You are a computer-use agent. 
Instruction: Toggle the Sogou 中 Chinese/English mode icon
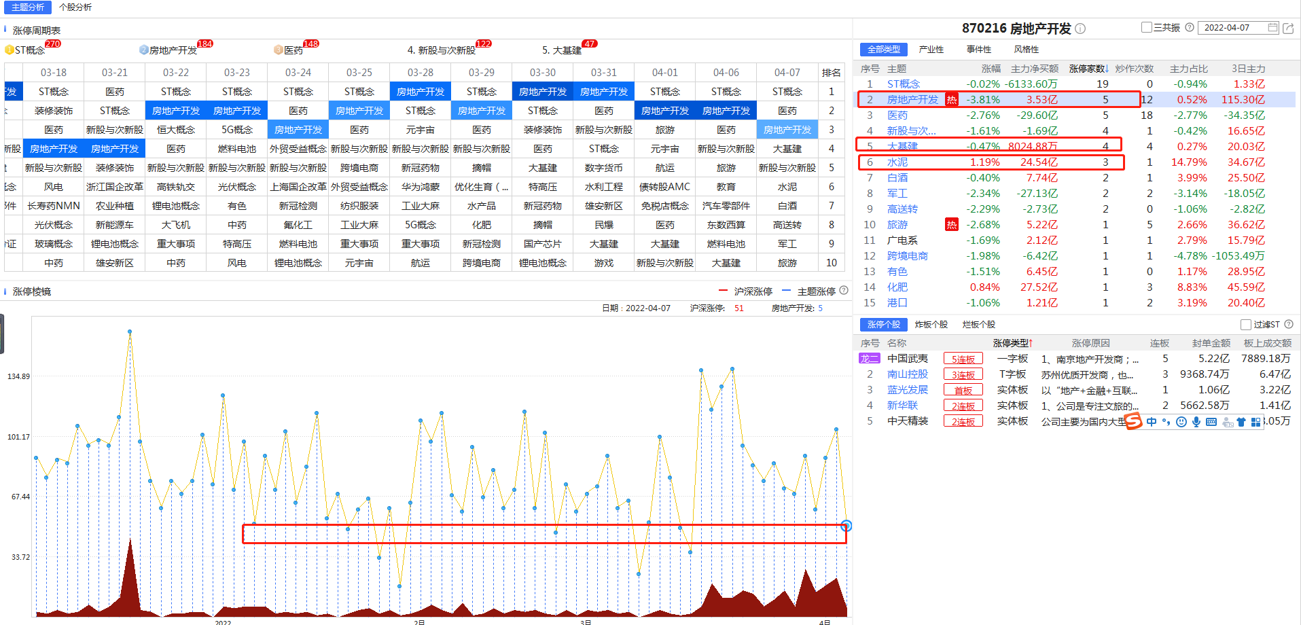click(x=1152, y=422)
